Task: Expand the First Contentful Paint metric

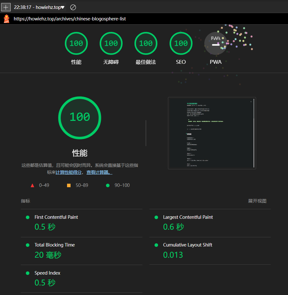Action: (x=56, y=217)
